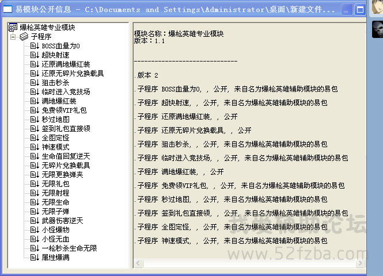Click the icon next to 免费领VIP礼包
Viewport: 383px width, 276px height.
35,110
